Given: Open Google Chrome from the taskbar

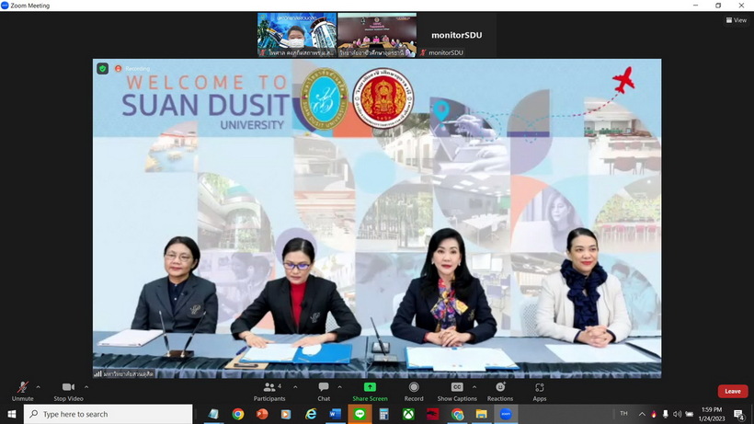Looking at the screenshot, I should [237, 414].
